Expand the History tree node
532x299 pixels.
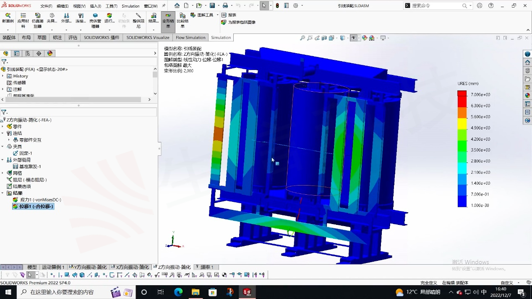pyautogui.click(x=3, y=76)
